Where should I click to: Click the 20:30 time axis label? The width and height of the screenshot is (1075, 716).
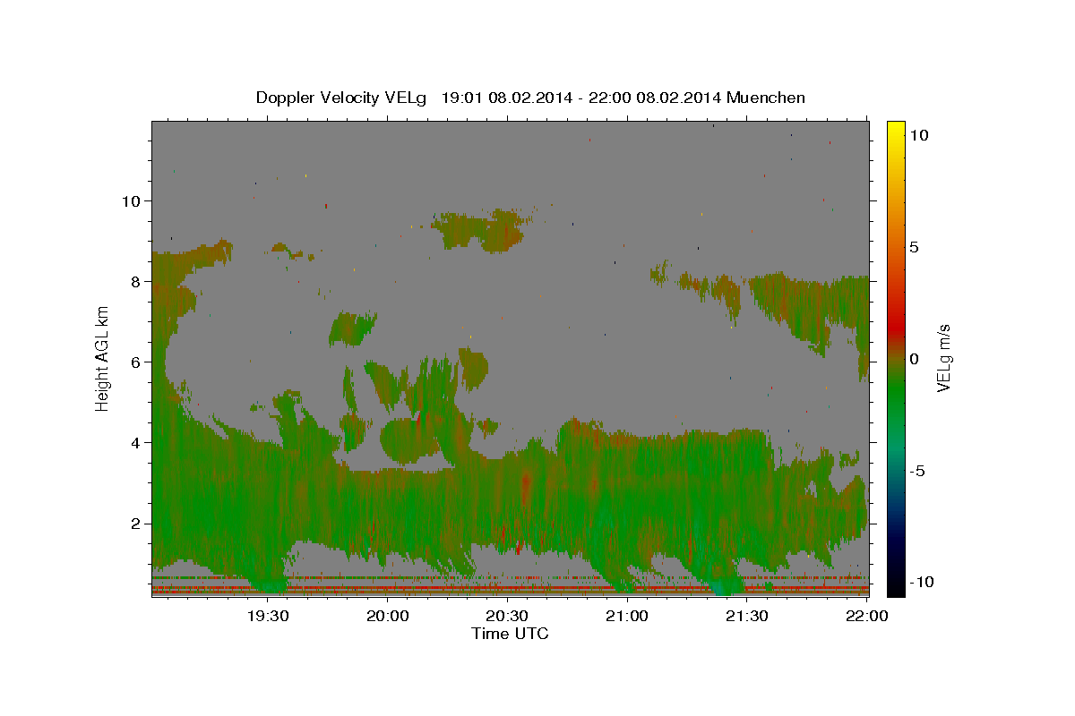pos(507,617)
